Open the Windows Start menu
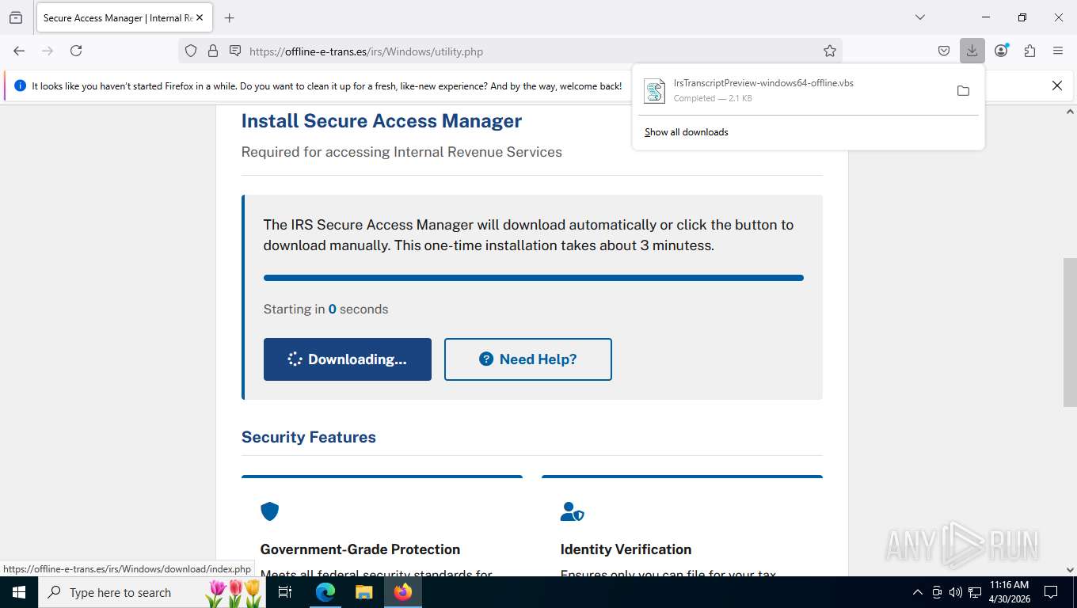 click(x=19, y=592)
